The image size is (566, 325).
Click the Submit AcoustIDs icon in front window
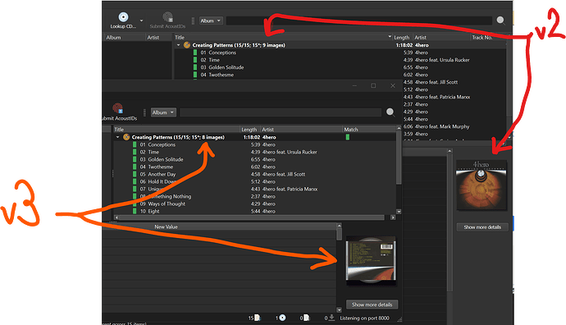click(x=117, y=108)
